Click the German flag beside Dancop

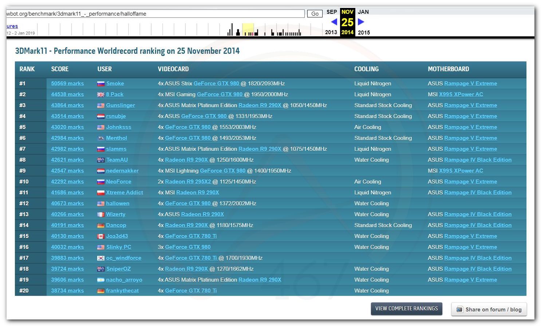coord(101,225)
